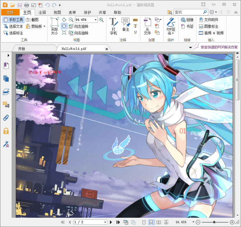Open search settings gear dropdown

point(213,12)
